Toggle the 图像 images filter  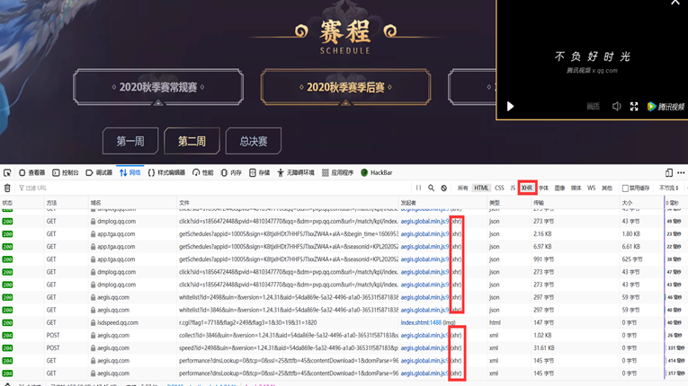point(560,188)
